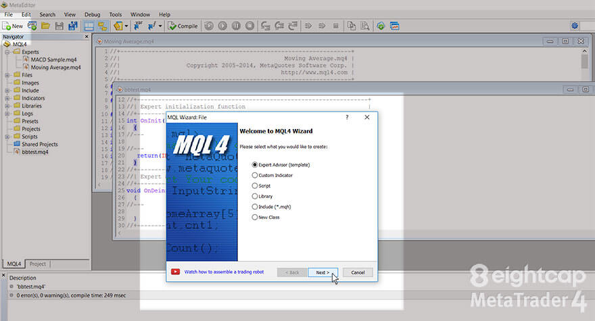Click the var insert icon
Image resolution: width=595 pixels, height=321 pixels.
click(x=138, y=26)
